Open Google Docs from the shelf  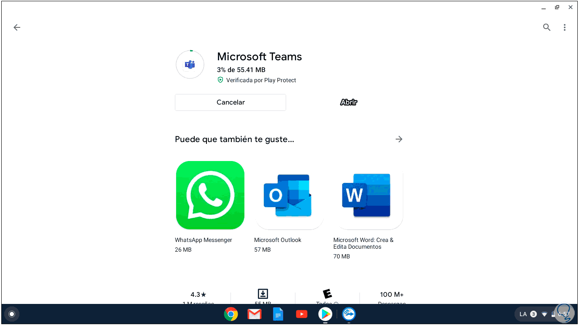click(x=278, y=314)
